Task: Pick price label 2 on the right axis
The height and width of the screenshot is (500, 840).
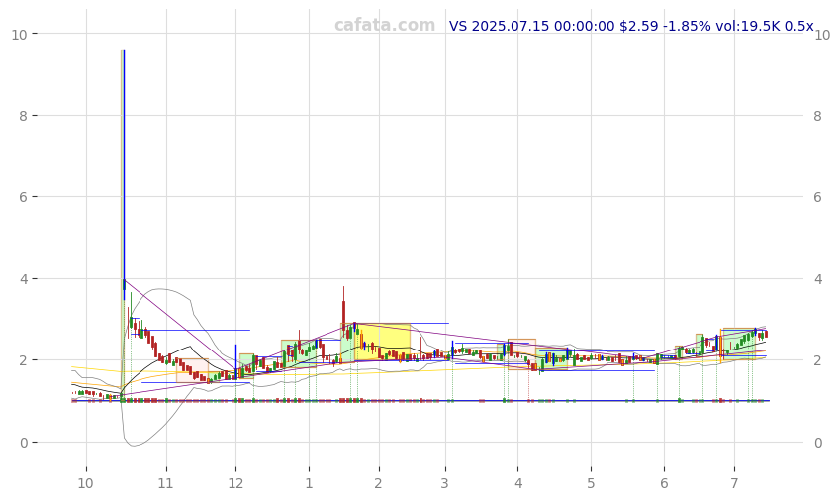Action: point(817,360)
